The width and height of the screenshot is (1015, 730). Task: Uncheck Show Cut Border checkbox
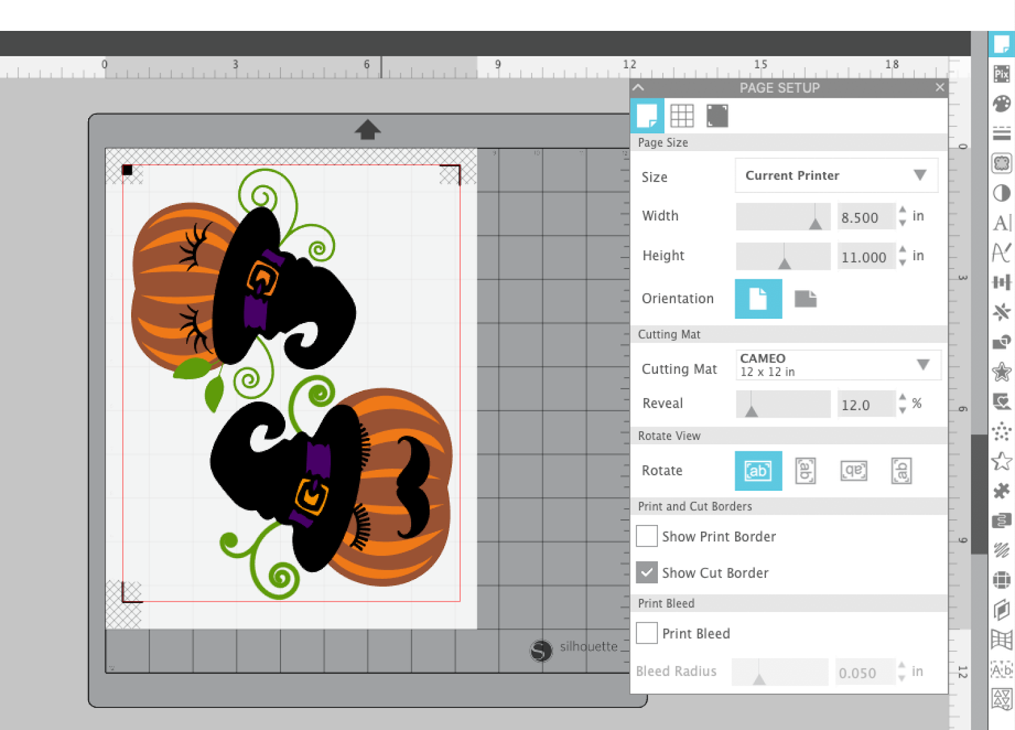click(646, 572)
